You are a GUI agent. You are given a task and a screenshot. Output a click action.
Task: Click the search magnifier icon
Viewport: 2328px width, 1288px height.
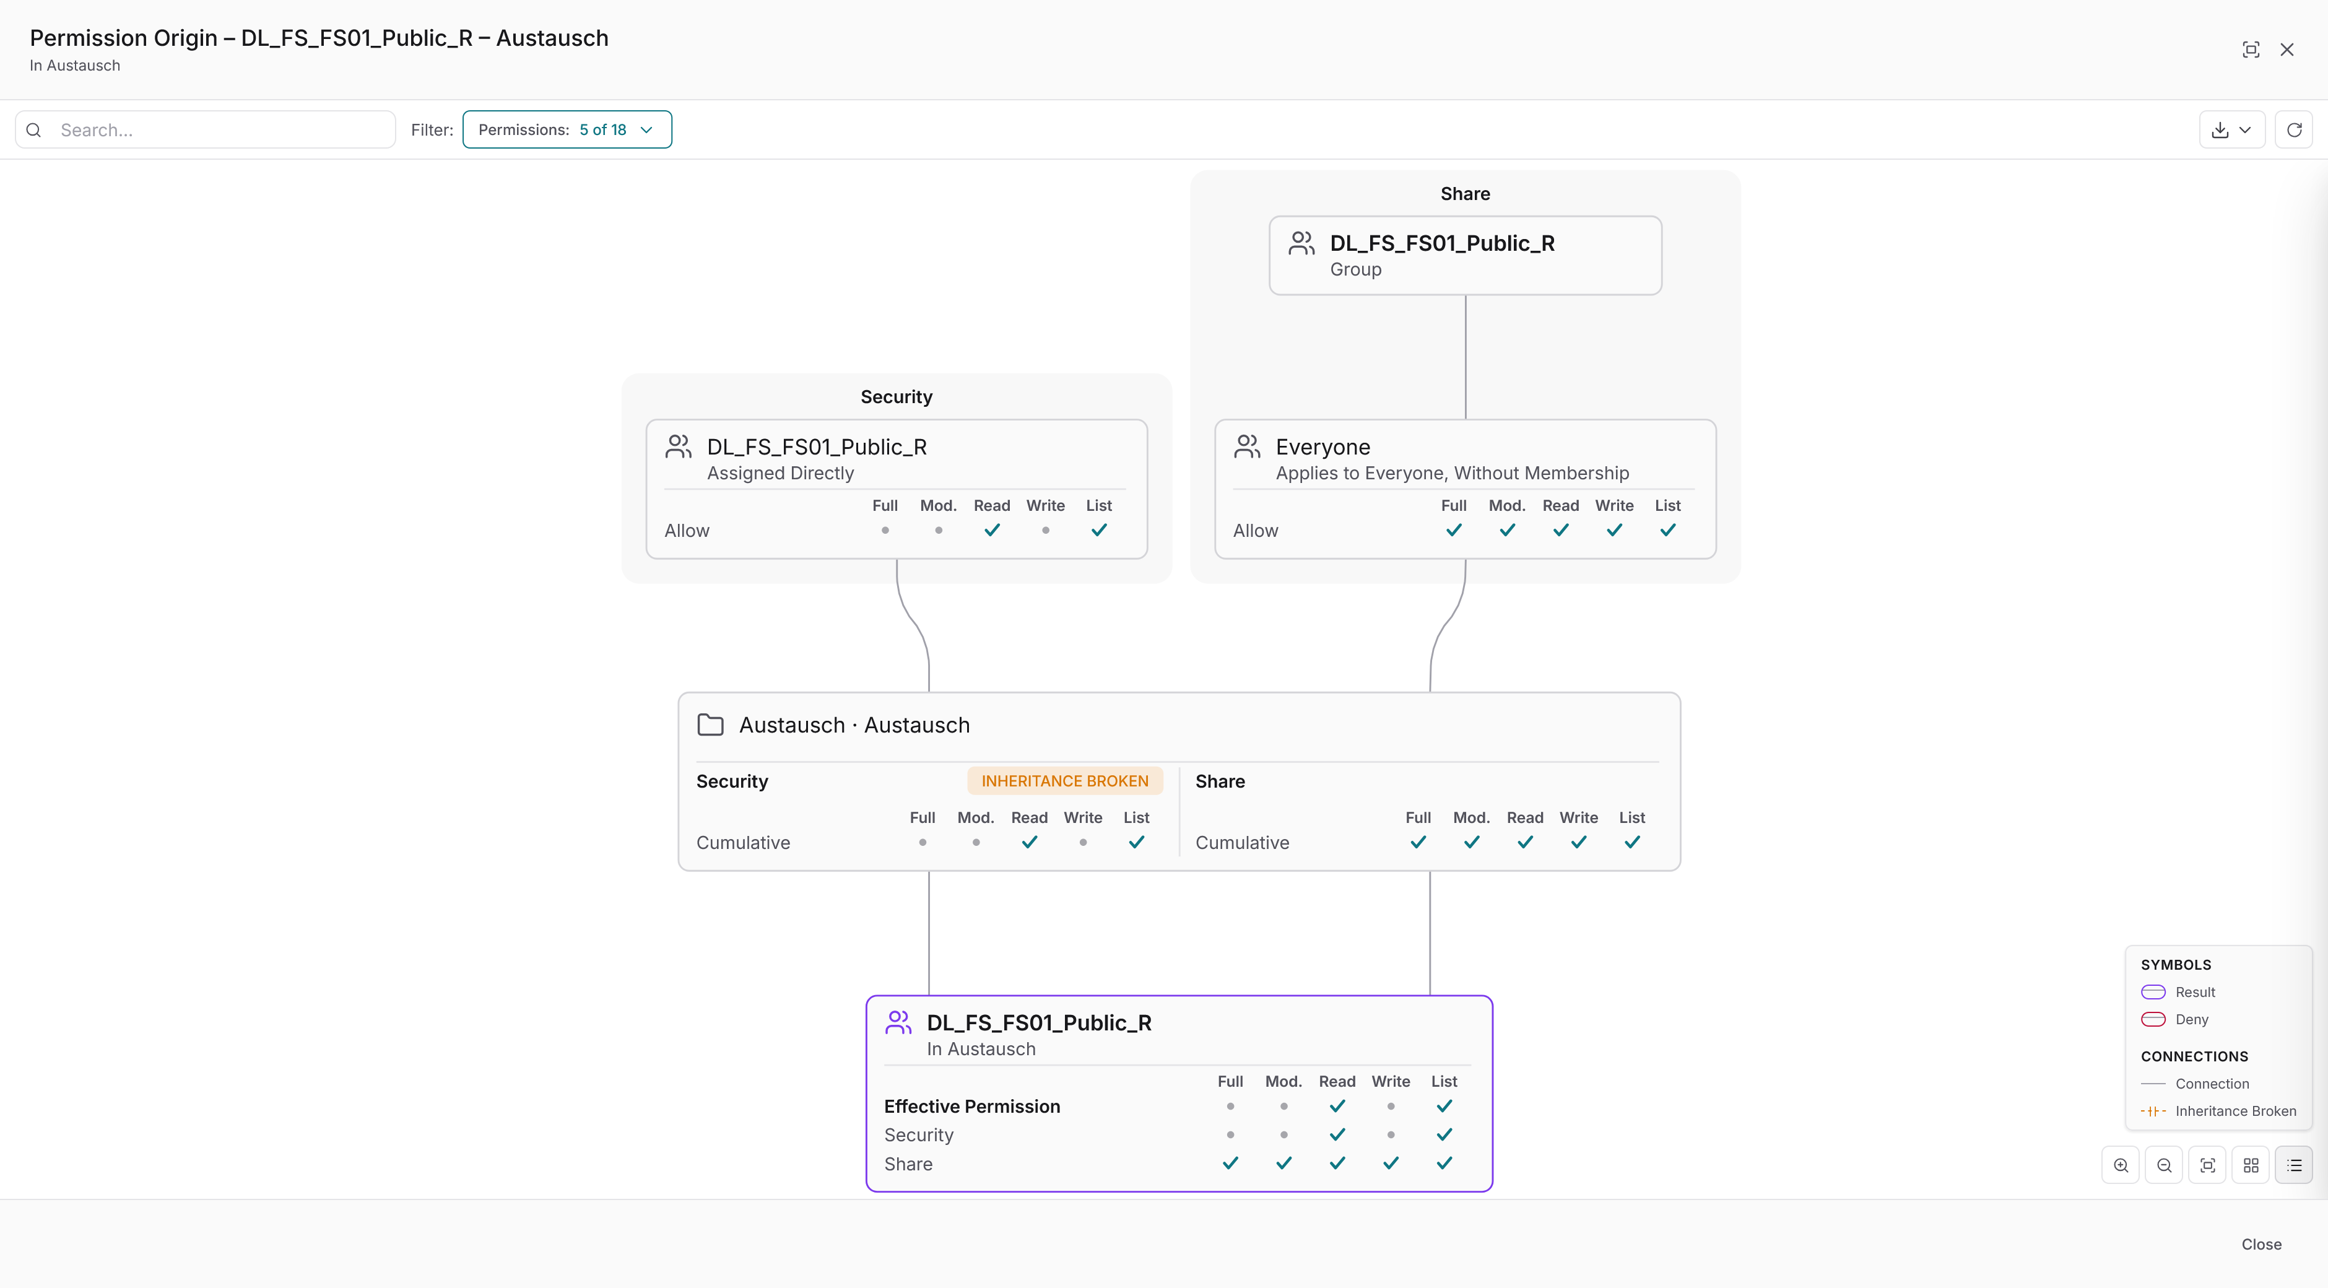33,130
